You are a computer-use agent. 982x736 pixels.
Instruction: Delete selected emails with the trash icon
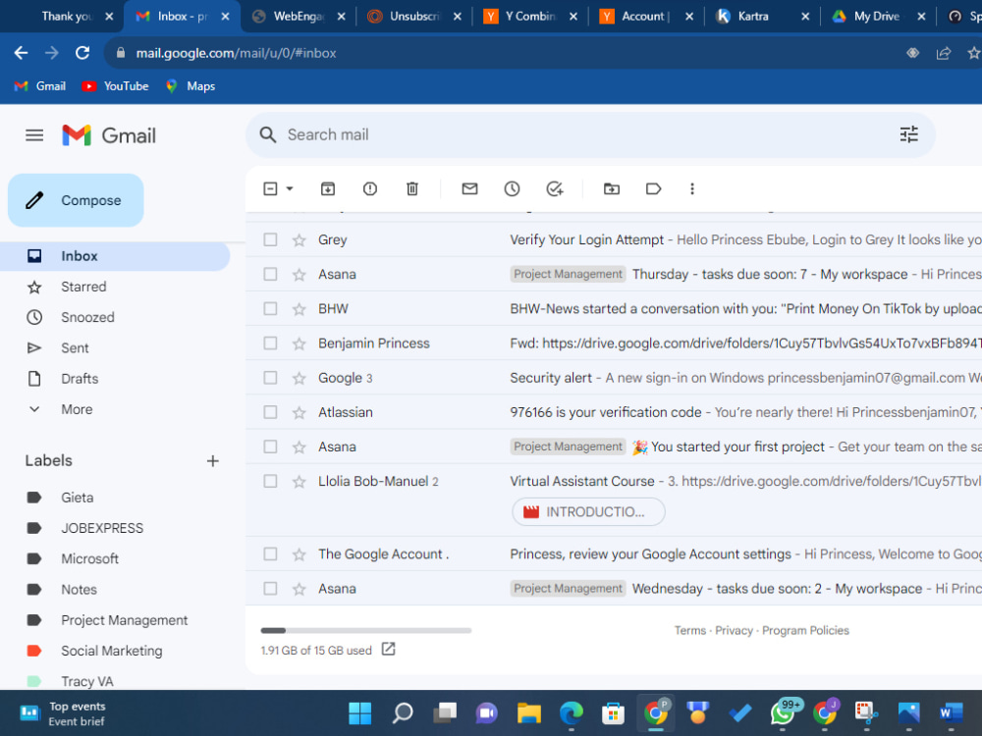(412, 189)
